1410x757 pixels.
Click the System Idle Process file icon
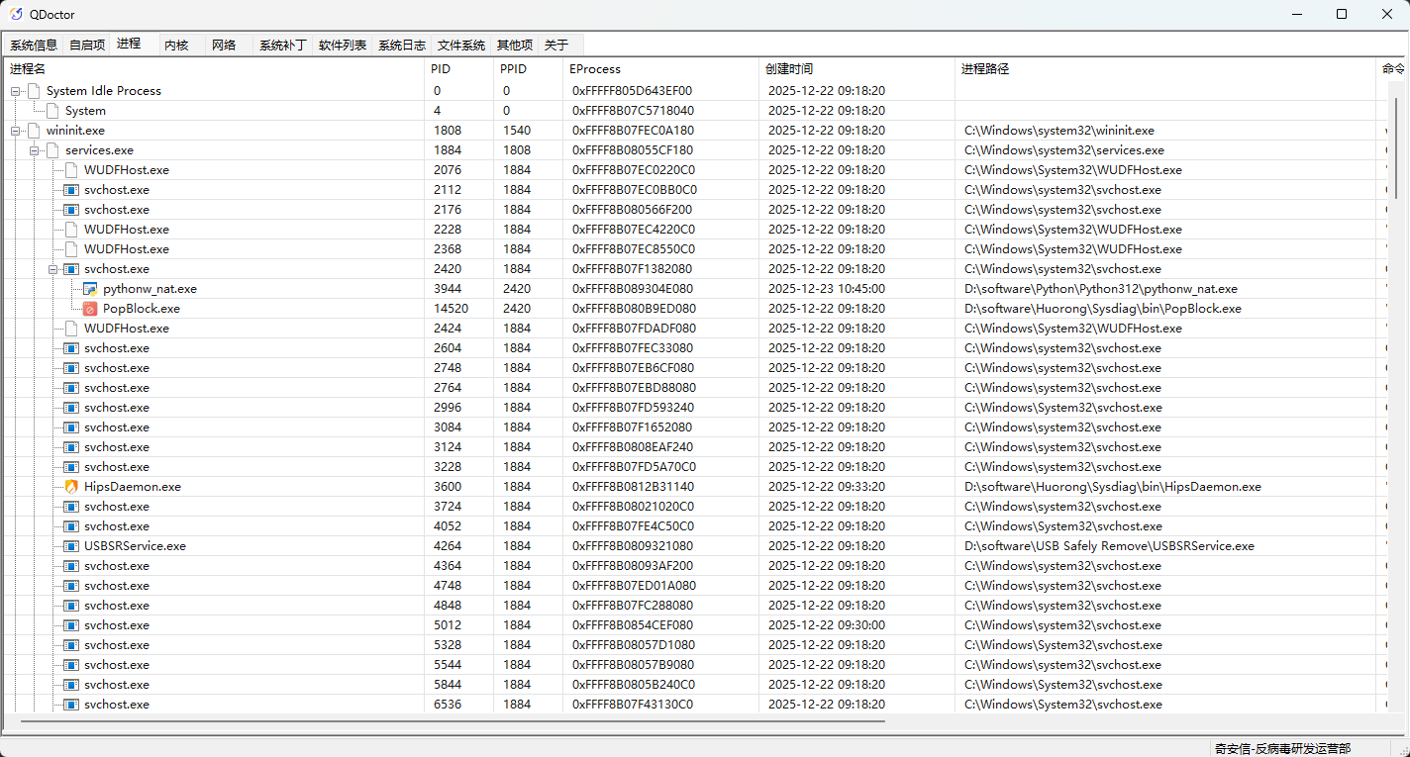point(34,91)
